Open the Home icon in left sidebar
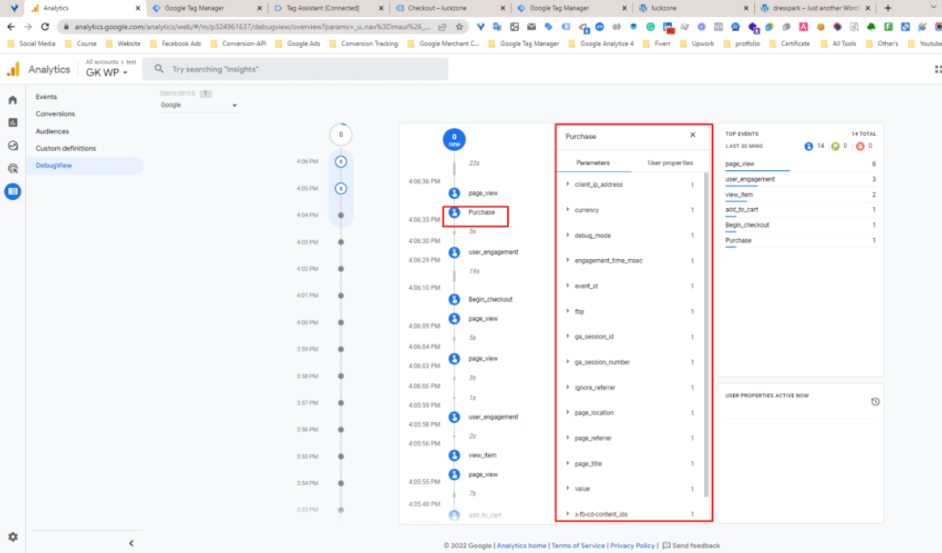The height and width of the screenshot is (553, 942). (x=12, y=100)
